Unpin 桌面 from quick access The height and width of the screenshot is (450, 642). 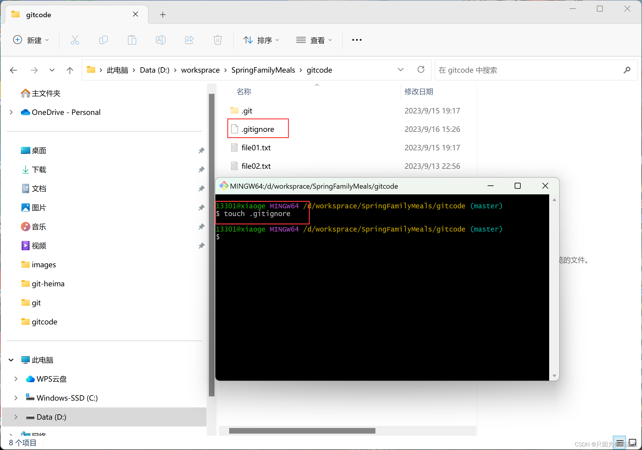[x=201, y=151]
